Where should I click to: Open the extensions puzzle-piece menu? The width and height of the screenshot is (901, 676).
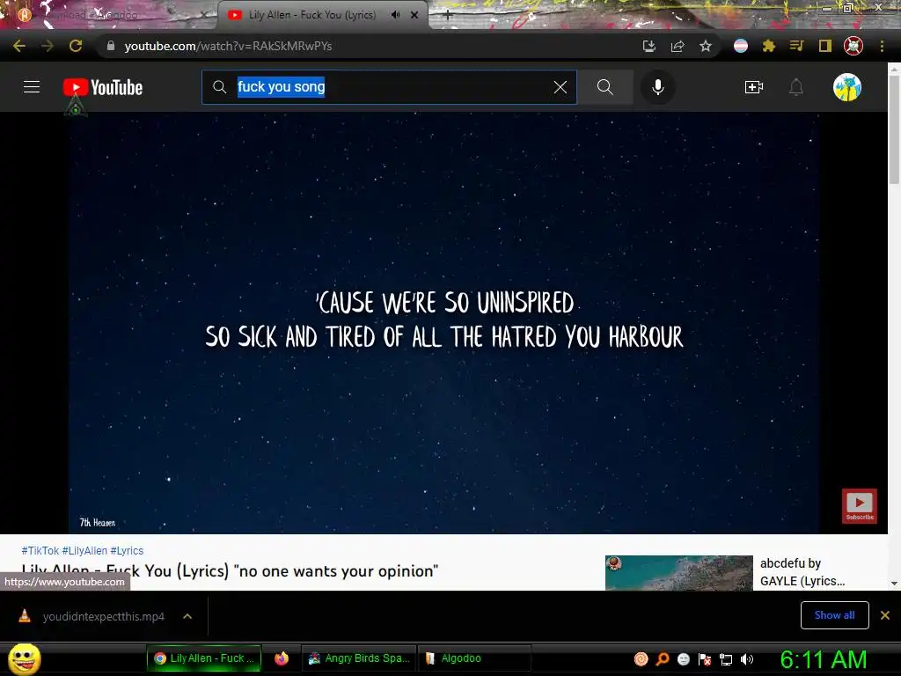[769, 46]
